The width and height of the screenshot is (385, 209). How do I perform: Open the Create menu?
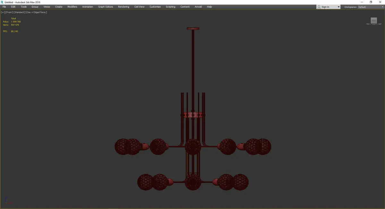59,7
